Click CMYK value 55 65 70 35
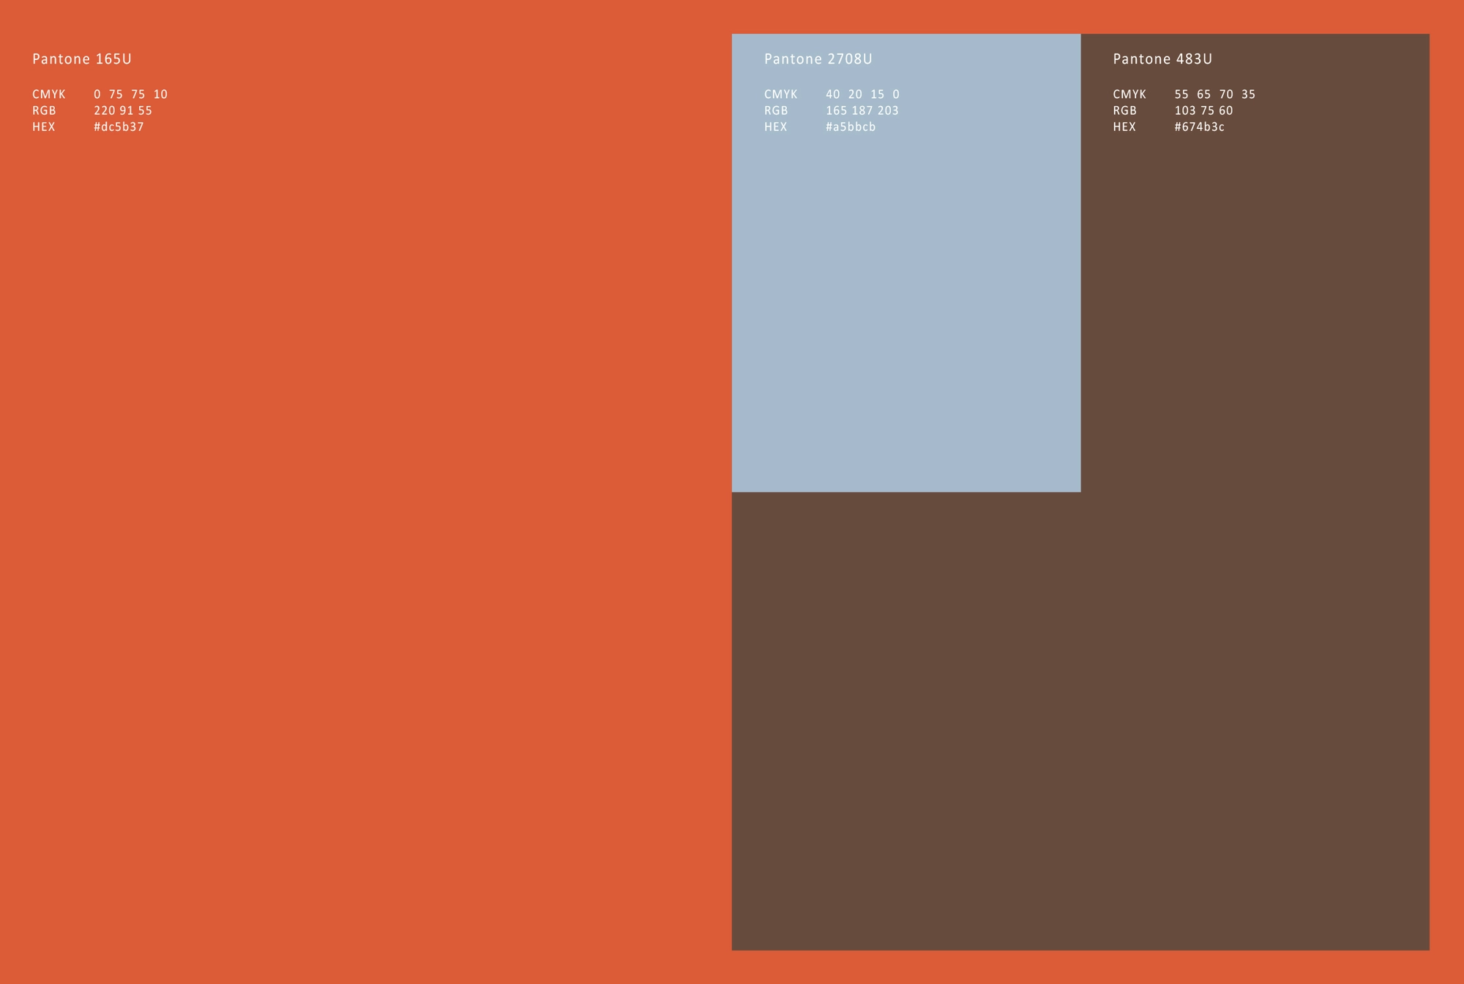The image size is (1464, 984). click(x=1215, y=94)
